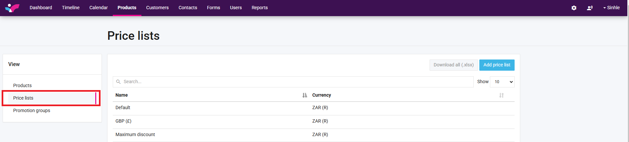Open the Timeline menu item

[71, 8]
